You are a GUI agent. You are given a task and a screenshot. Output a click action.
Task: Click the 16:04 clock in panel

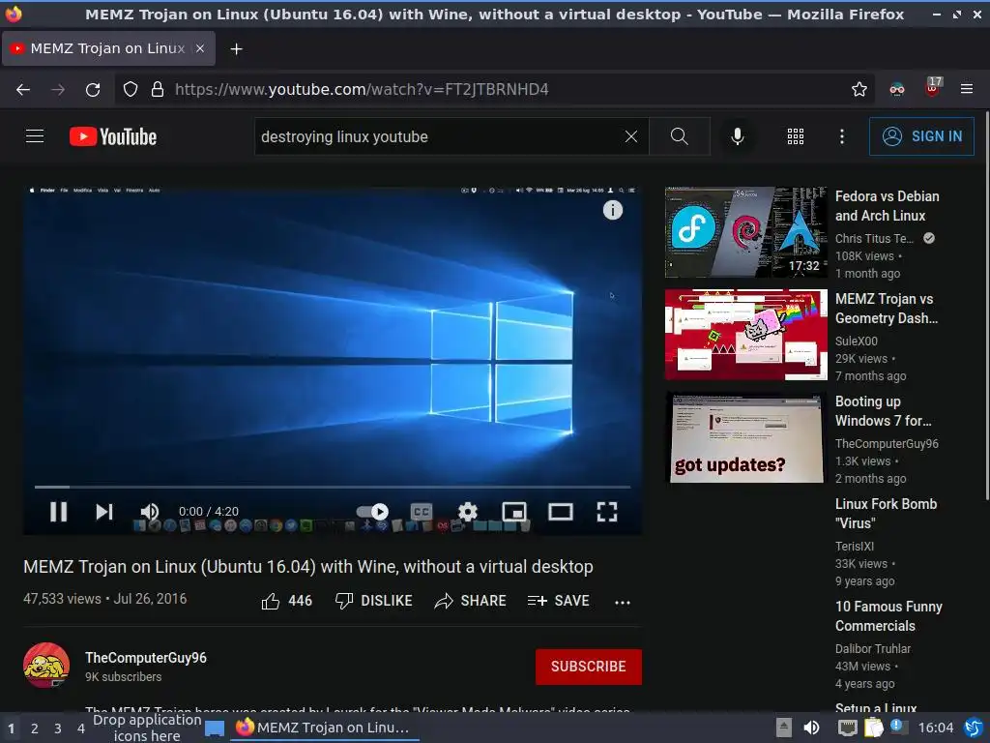click(x=935, y=728)
